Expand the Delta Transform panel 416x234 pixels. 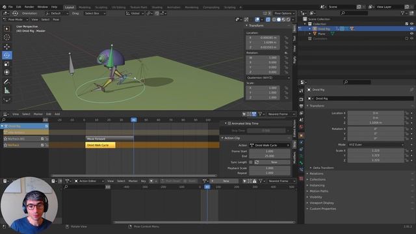[x=311, y=168]
